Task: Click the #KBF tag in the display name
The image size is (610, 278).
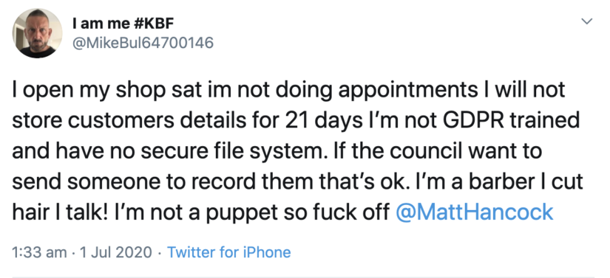Action: pyautogui.click(x=151, y=24)
